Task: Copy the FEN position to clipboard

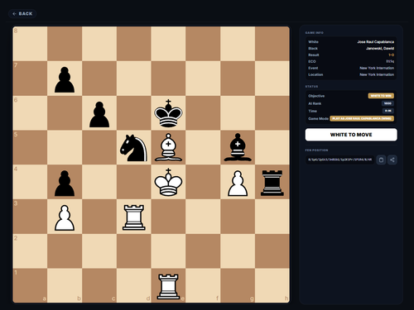Action: coord(381,160)
